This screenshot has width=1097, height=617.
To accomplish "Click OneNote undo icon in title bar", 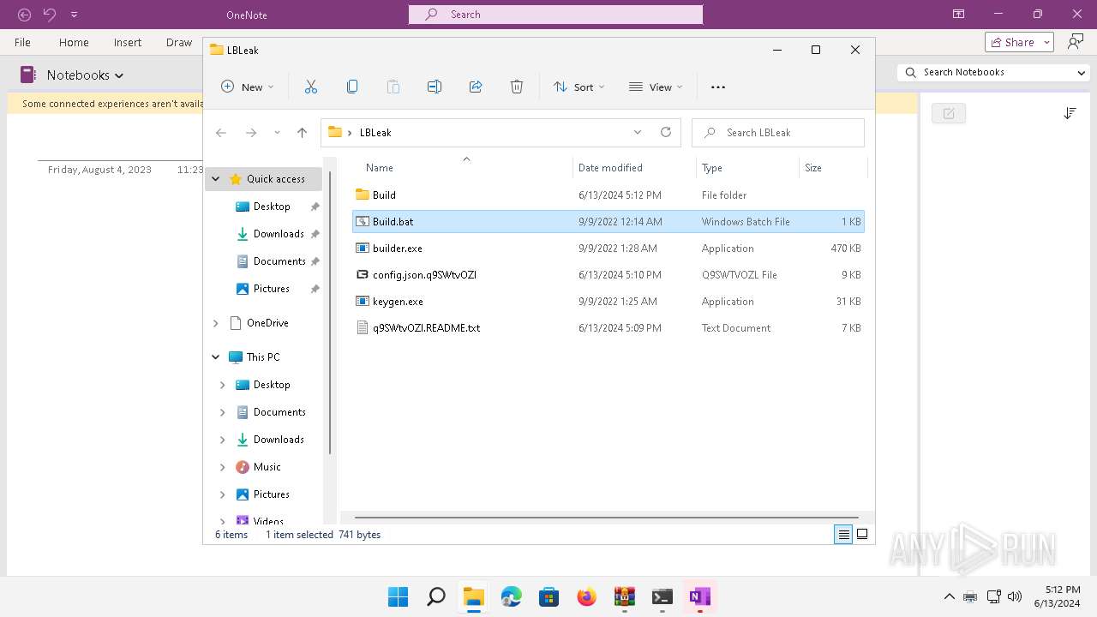I will (x=50, y=15).
